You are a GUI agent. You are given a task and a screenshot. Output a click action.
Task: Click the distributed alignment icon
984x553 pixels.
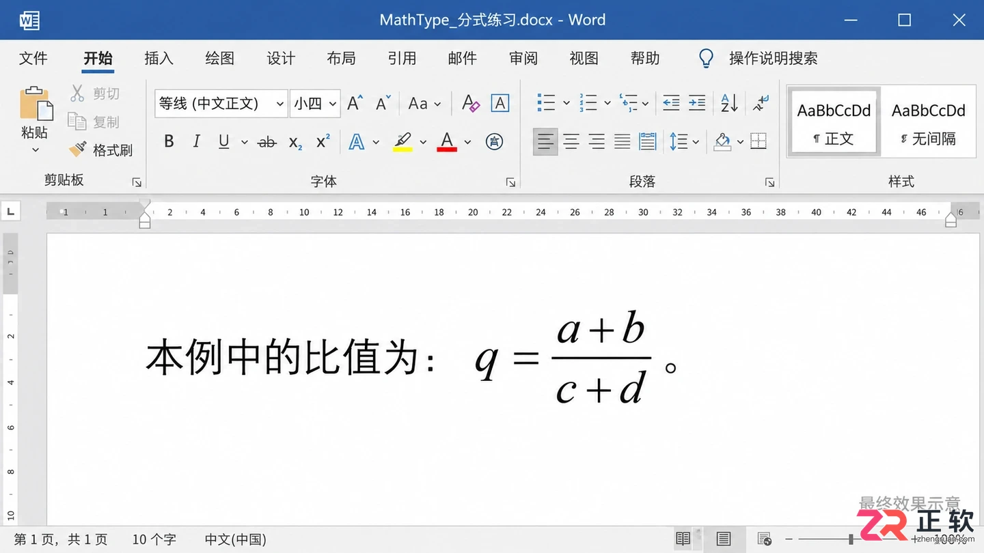pos(647,141)
